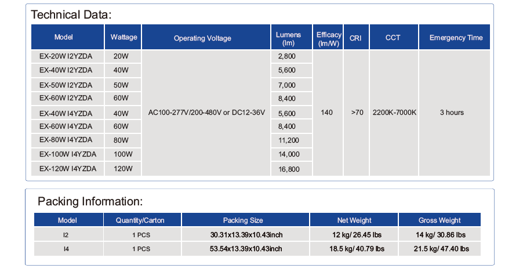This screenshot has height=272, width=523.
Task: Click the 18.5 kg/ 40.79 lbs net weight
Action: [357, 249]
